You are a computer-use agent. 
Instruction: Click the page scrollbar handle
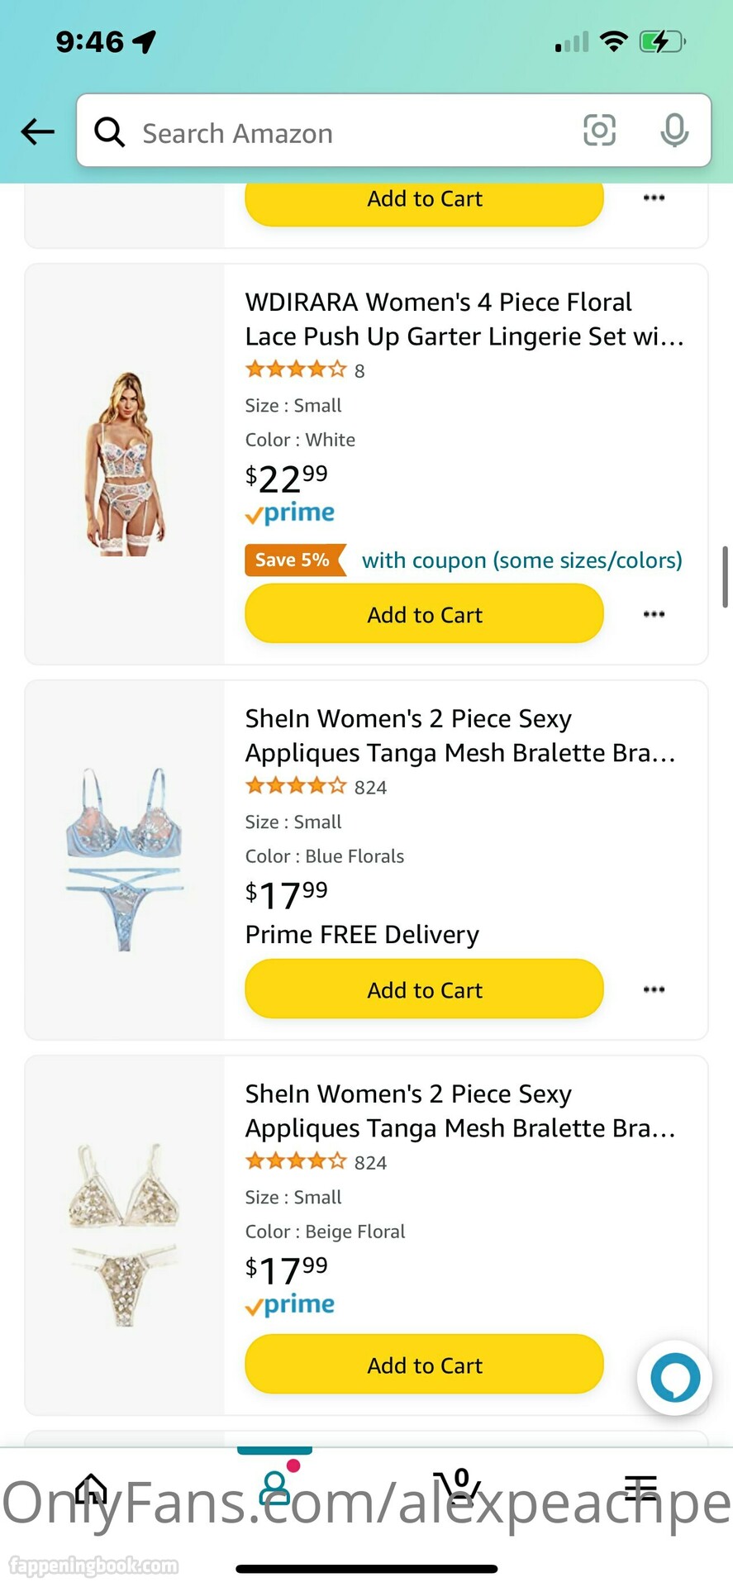click(x=725, y=576)
